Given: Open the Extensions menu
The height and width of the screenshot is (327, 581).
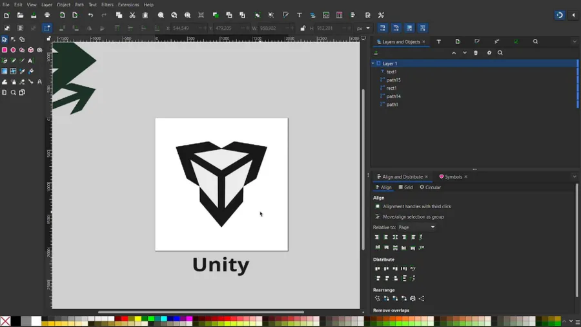Looking at the screenshot, I should click(128, 5).
